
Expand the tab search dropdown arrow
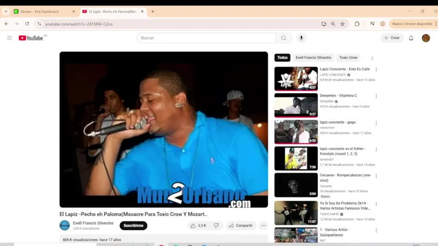point(6,12)
